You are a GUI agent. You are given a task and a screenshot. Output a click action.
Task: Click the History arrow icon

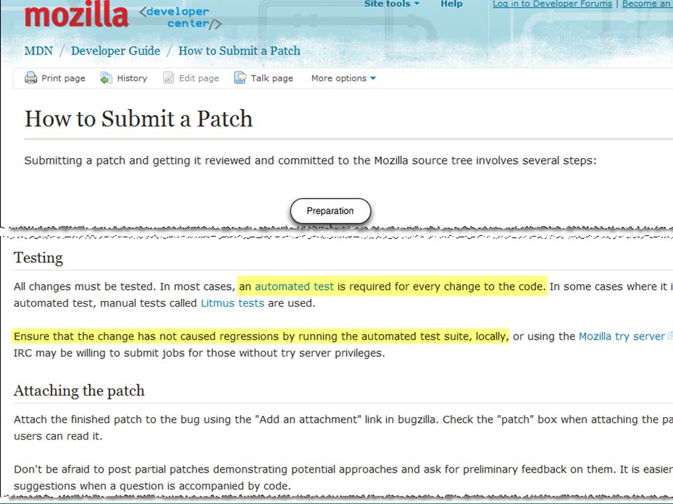(106, 78)
